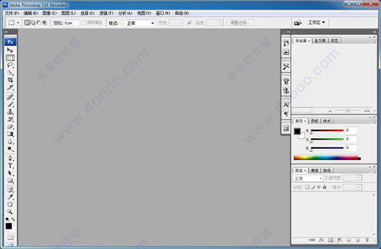Open the 填充 fill dropdown arrow

[359, 187]
